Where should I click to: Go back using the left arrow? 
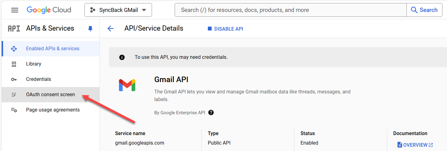[x=111, y=28]
